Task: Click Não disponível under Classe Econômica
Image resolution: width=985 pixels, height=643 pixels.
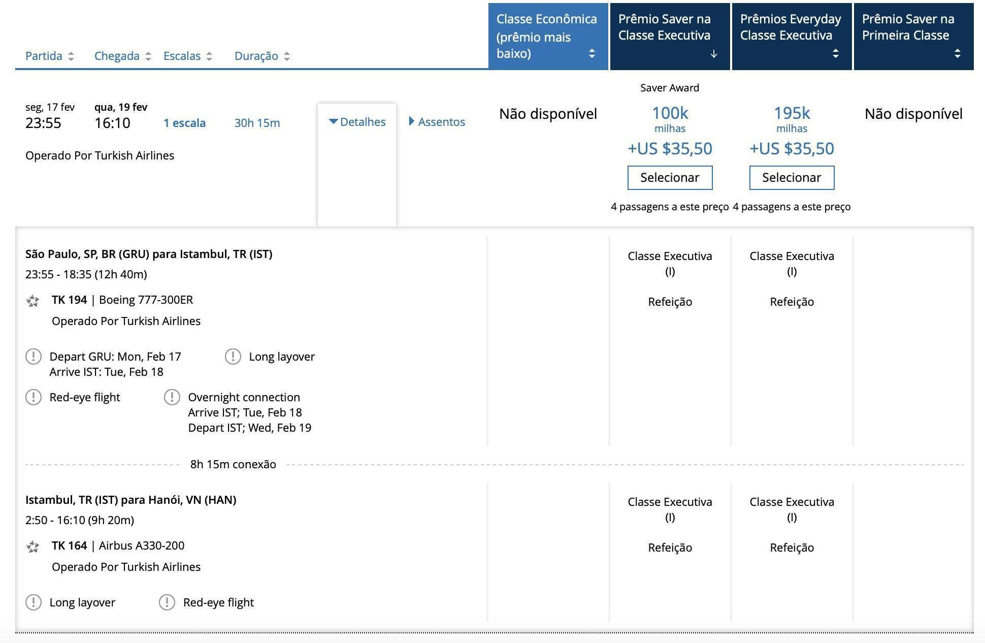Action: point(548,114)
